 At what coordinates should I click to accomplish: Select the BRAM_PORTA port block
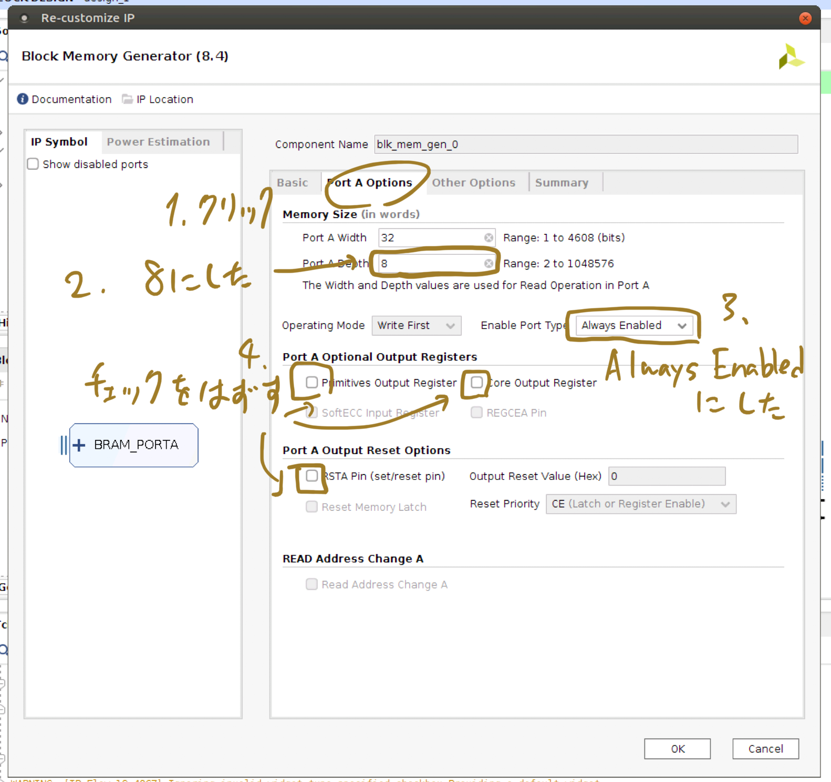134,445
